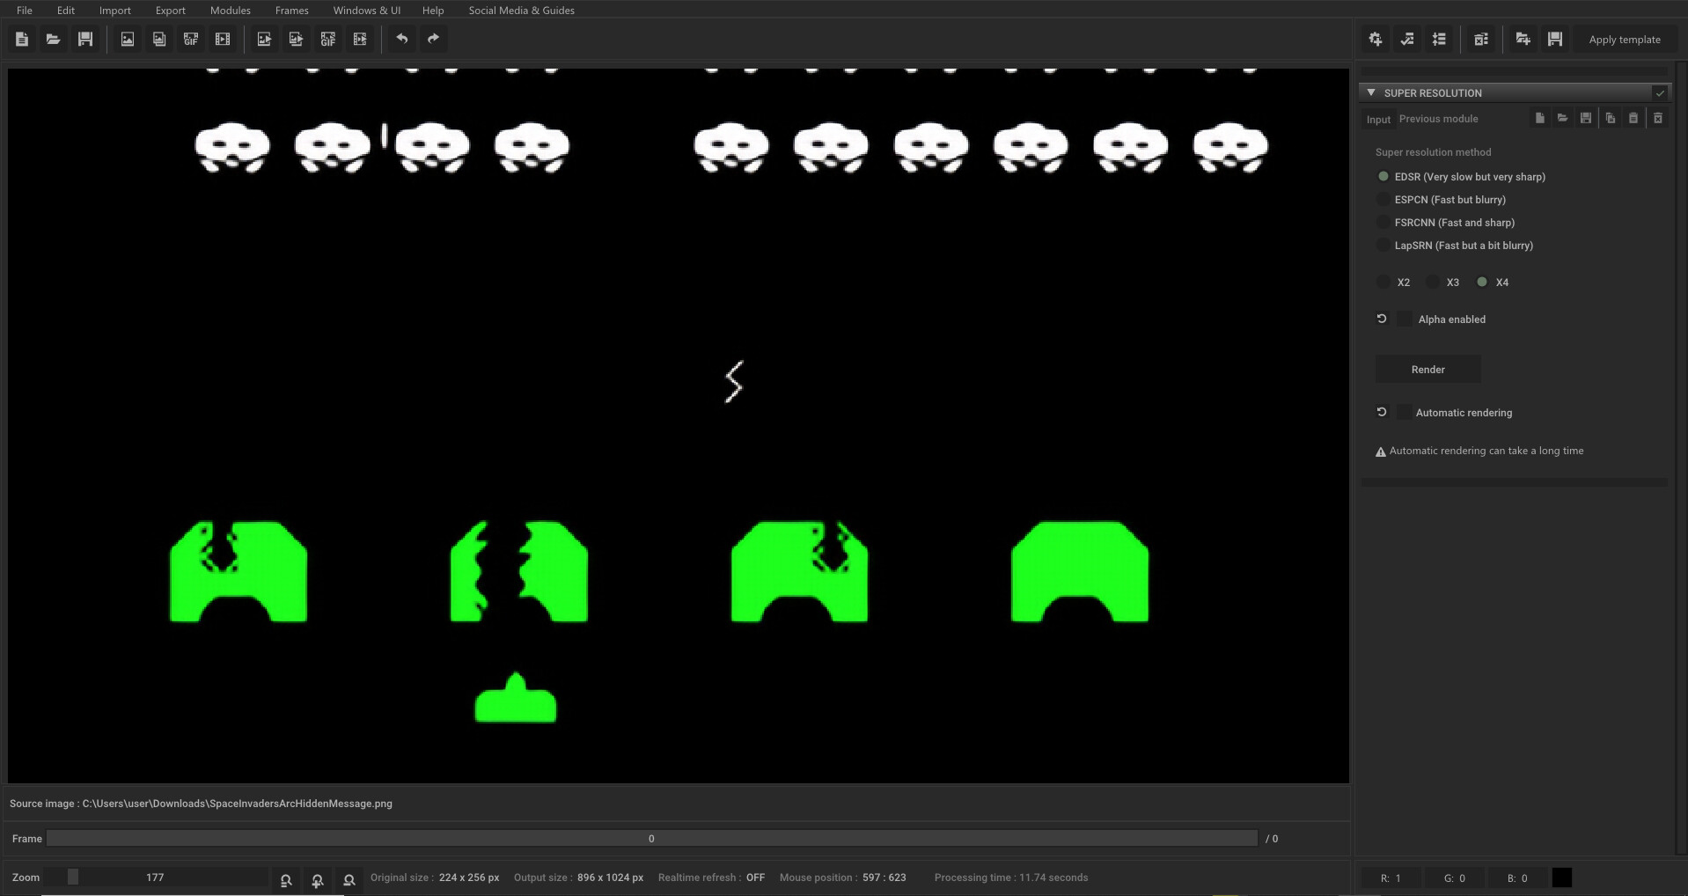The image size is (1688, 896).
Task: Select the FSRCNN (Fast and sharp) method
Action: pos(1383,222)
